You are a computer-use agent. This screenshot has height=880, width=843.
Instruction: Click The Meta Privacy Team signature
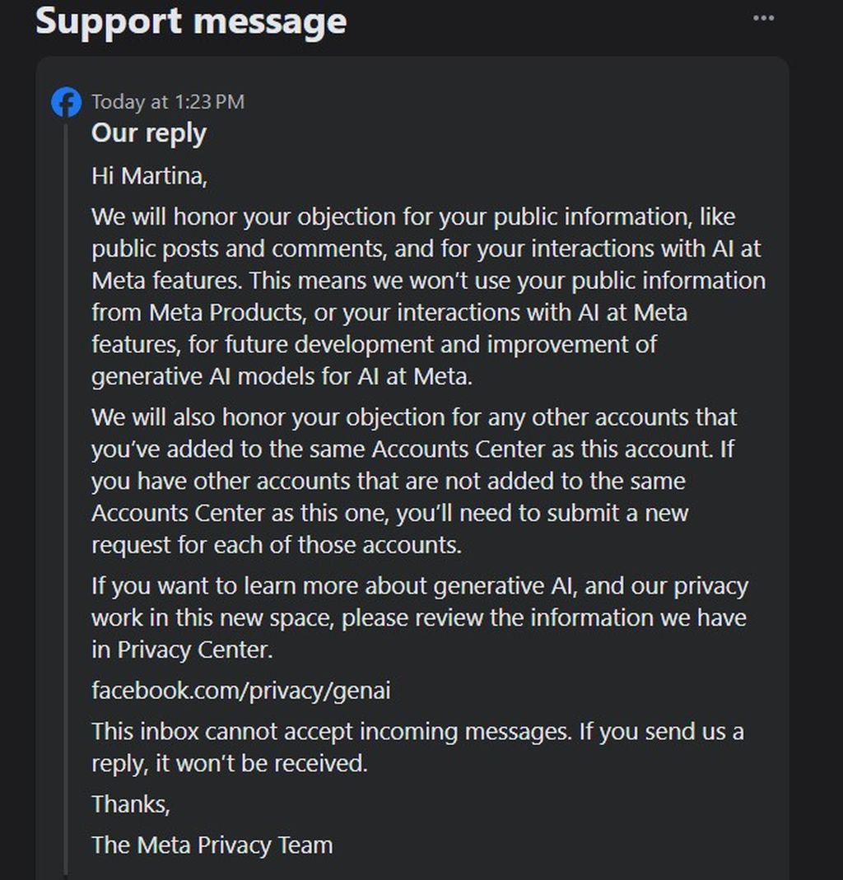point(212,845)
